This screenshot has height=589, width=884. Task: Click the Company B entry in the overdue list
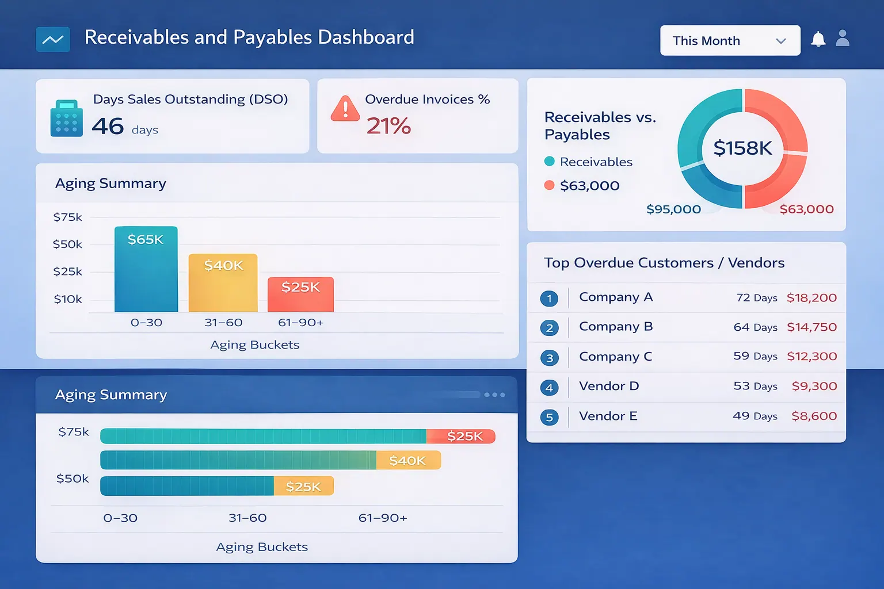tap(616, 327)
